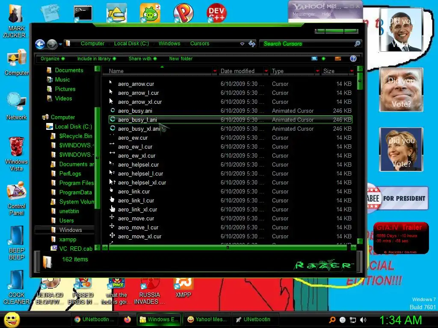
Task: Click the Back navigation arrow in Explorer
Action: tap(40, 44)
